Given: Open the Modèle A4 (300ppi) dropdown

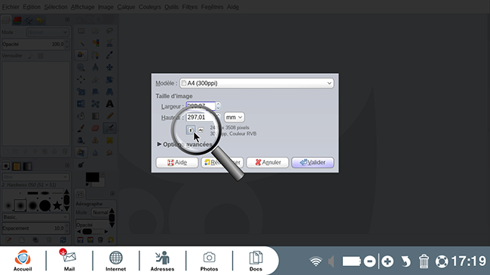Looking at the screenshot, I should [256, 83].
